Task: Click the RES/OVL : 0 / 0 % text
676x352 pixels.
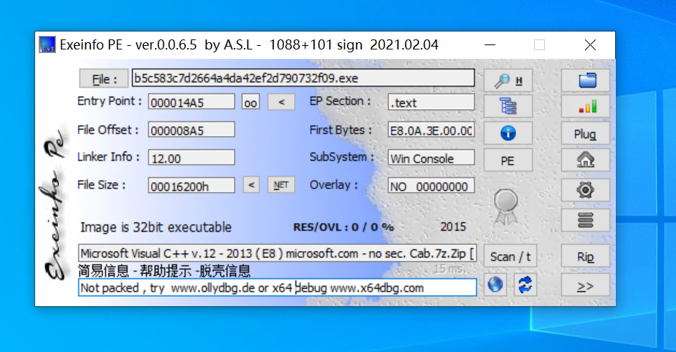Action: click(x=343, y=227)
